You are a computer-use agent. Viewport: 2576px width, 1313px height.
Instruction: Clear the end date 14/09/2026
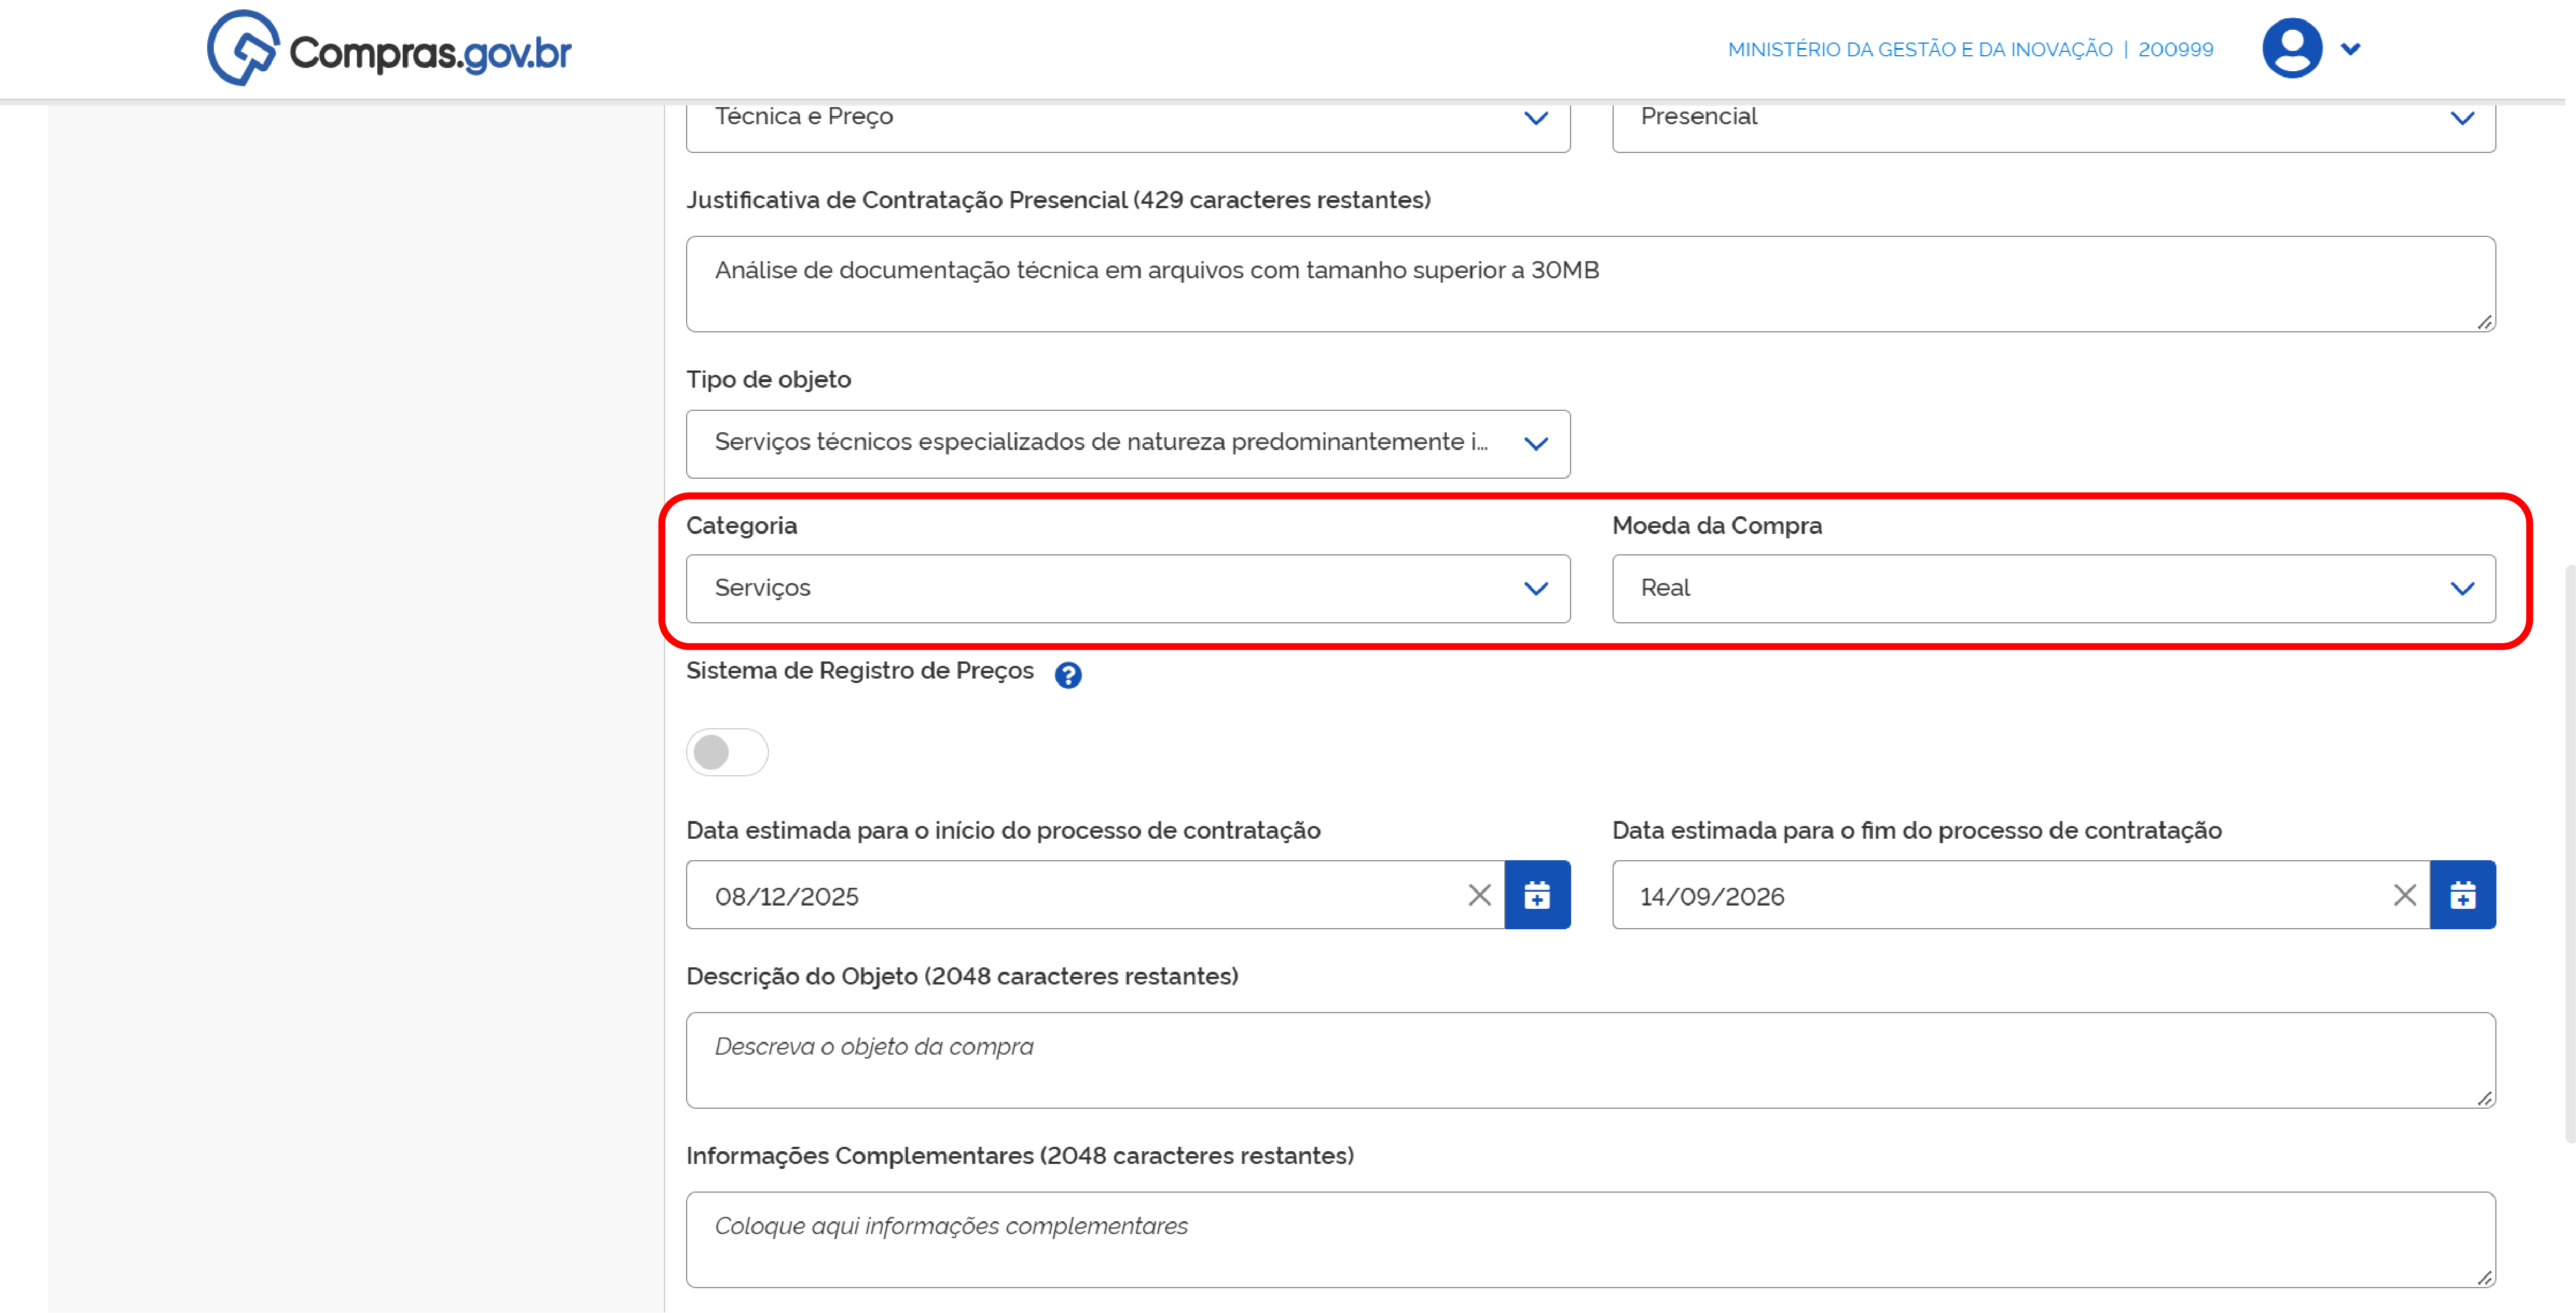pos(2405,896)
